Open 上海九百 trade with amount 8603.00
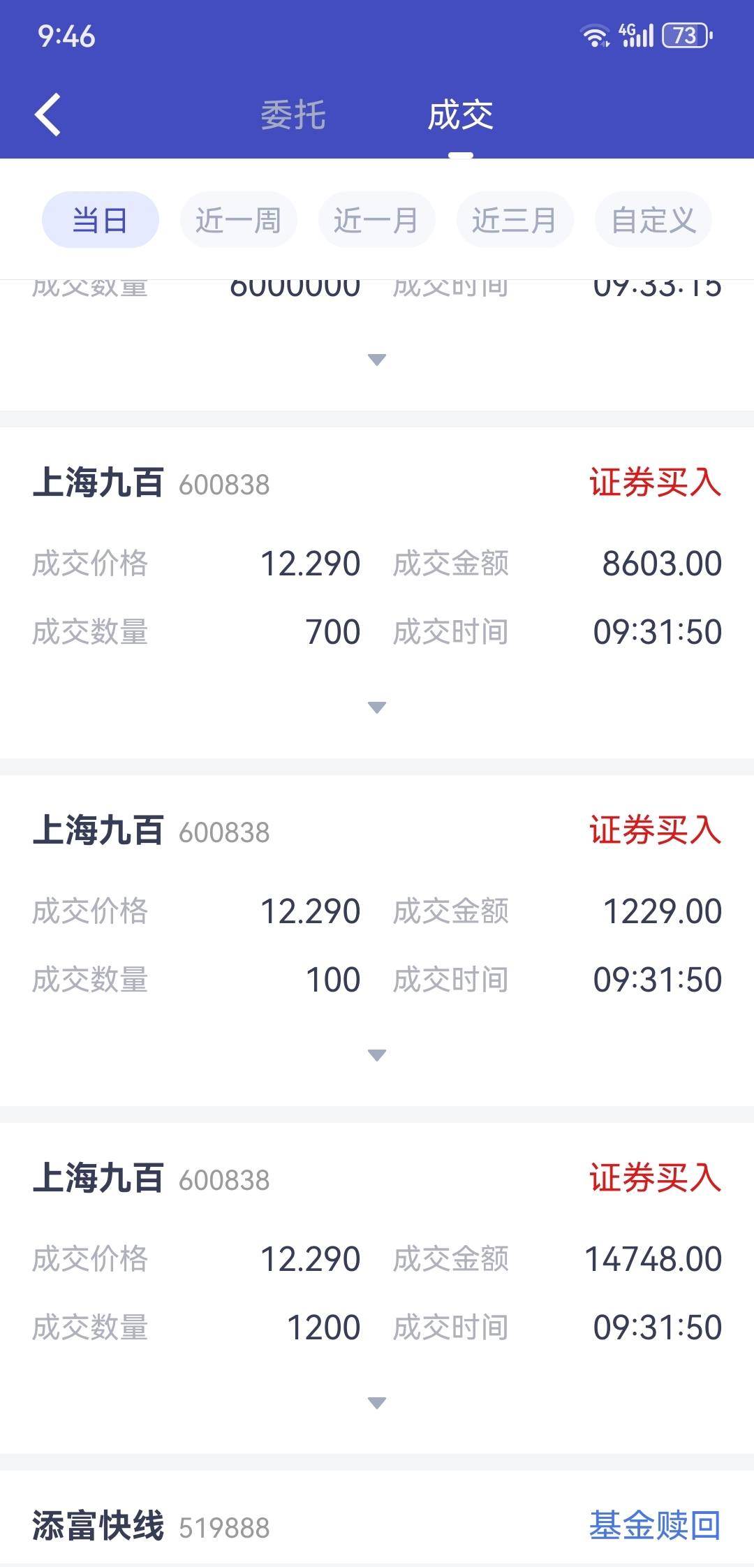The height and width of the screenshot is (1567, 754). (377, 592)
